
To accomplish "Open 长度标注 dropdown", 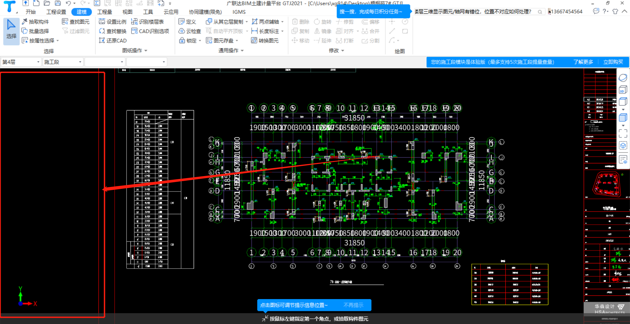I will point(282,31).
